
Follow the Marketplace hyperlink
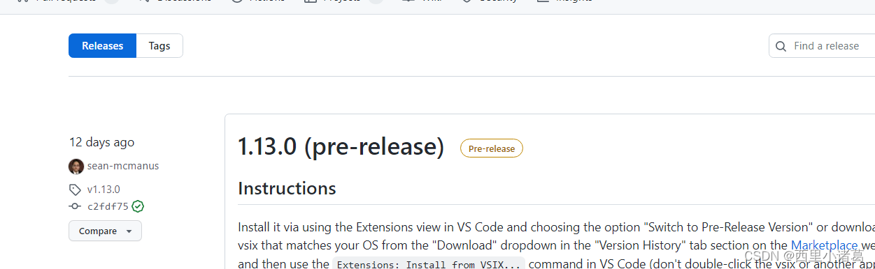click(824, 245)
